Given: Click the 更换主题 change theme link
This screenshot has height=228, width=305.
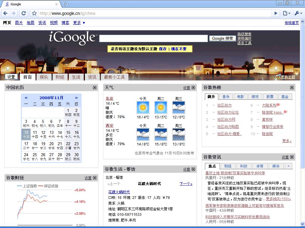Looking at the screenshot, I should coord(288,77).
